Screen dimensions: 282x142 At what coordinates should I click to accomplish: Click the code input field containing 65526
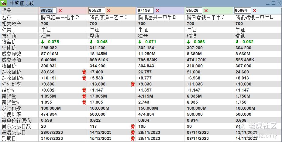pyautogui.click(x=194, y=10)
